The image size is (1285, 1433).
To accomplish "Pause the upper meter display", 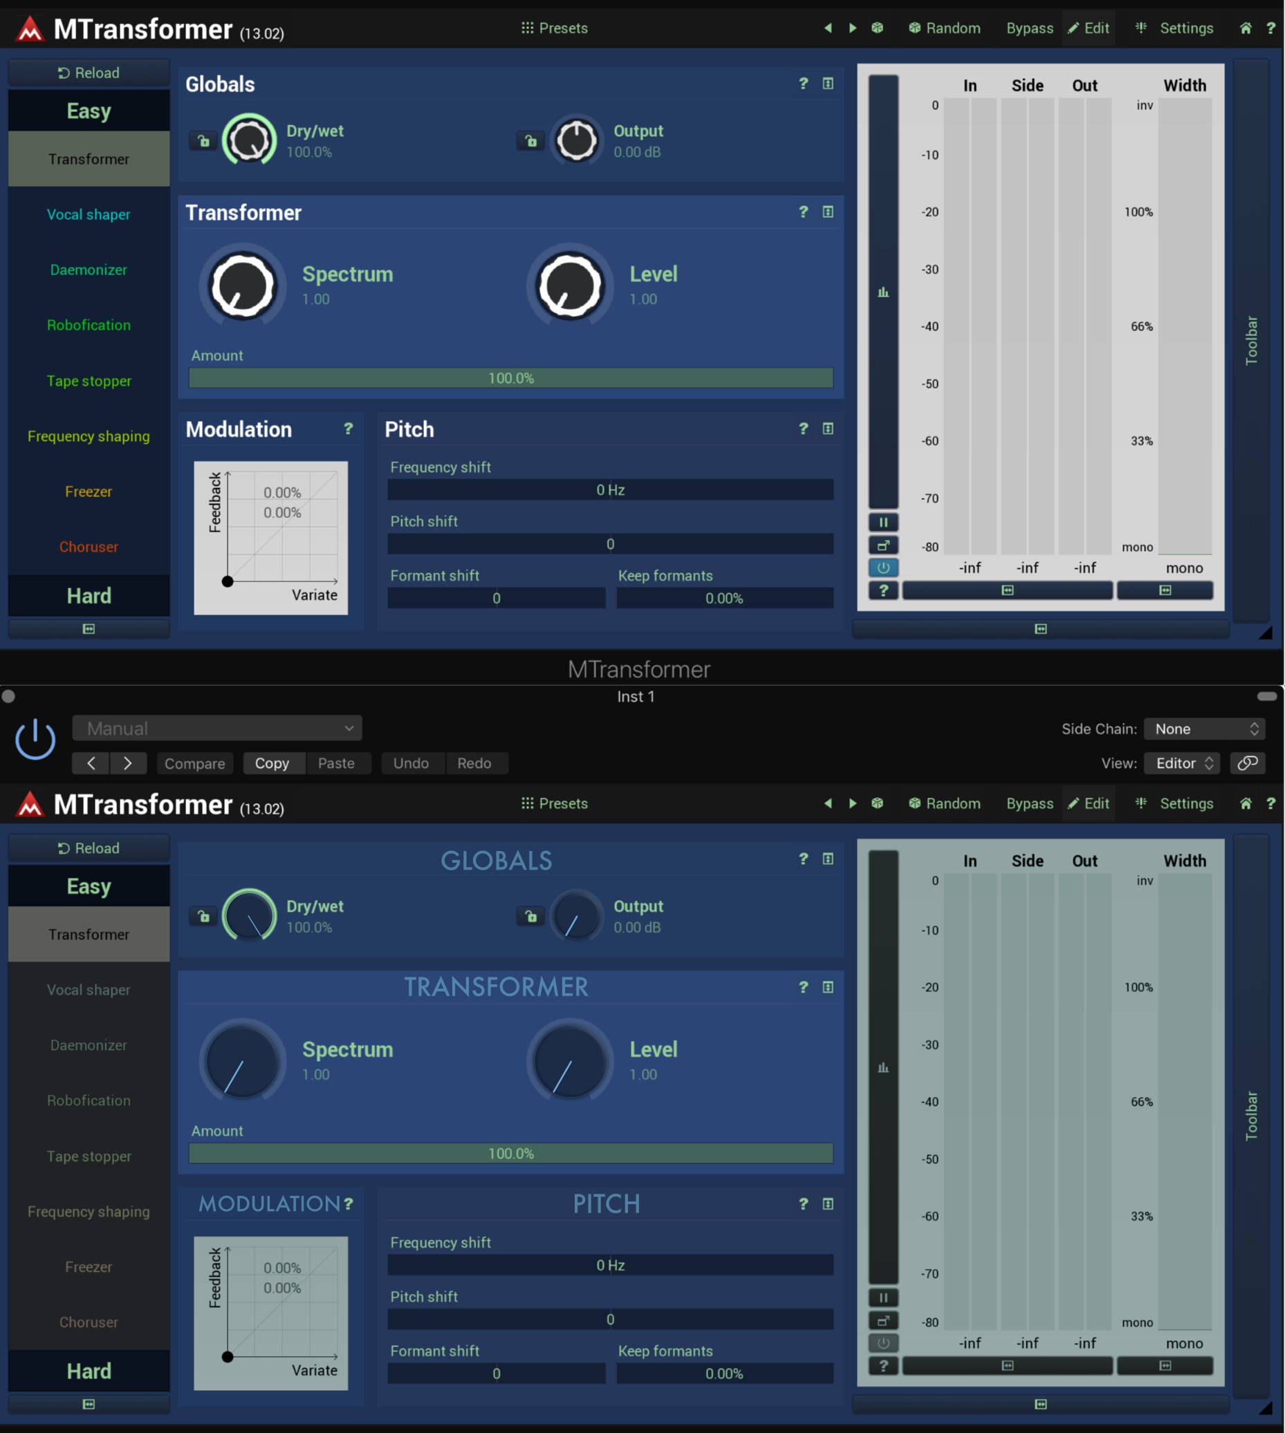I will coord(883,522).
